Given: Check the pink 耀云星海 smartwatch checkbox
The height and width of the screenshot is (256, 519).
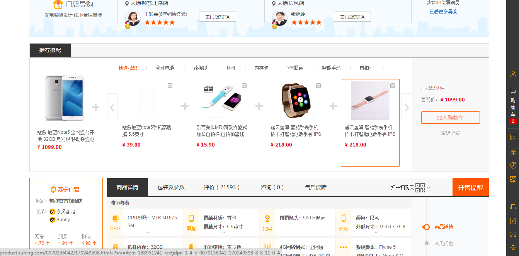Looking at the screenshot, I should (393, 86).
